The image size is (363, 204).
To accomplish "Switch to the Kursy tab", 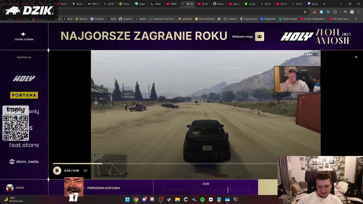I will click(124, 4).
